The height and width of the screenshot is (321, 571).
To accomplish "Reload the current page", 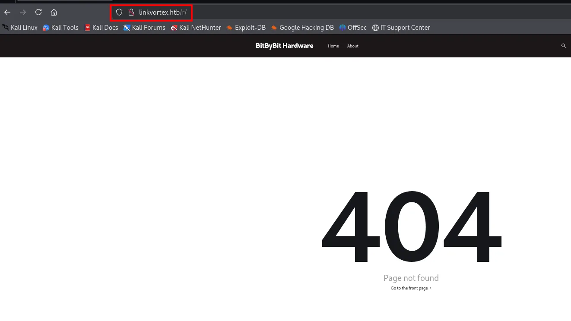I will pos(38,12).
